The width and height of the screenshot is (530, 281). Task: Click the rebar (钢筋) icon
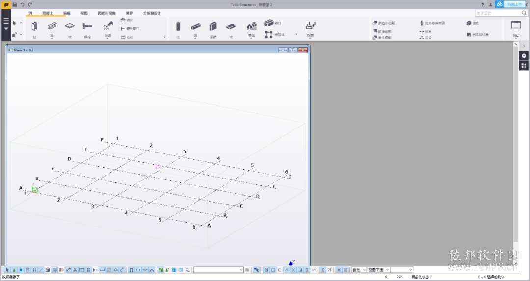coord(310,26)
